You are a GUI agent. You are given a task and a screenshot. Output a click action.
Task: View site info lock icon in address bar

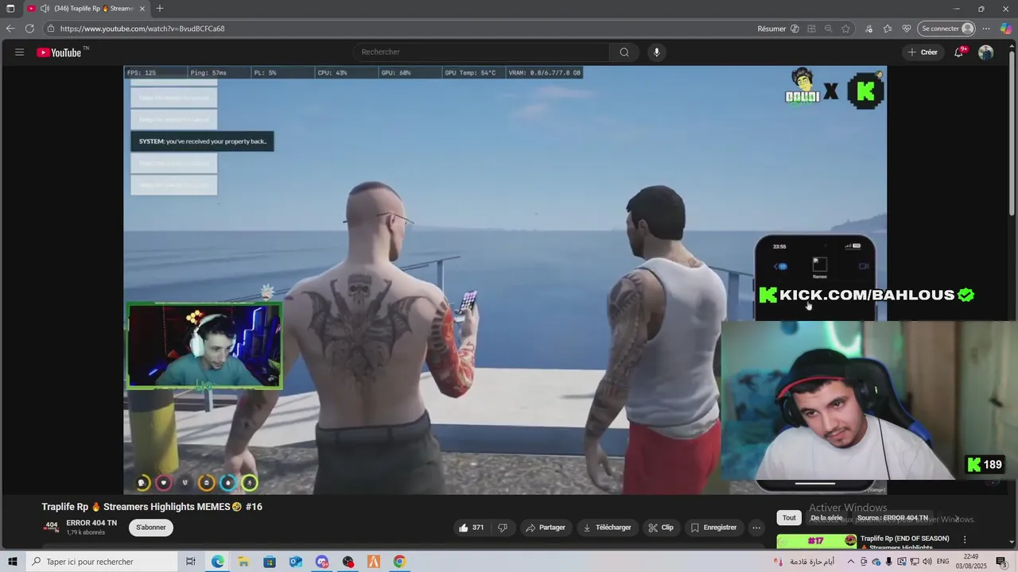click(51, 29)
